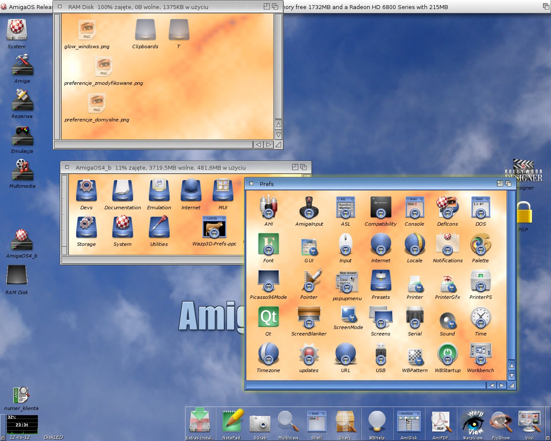Open popupmenu preferences icon
This screenshot has width=551, height=441.
click(x=347, y=282)
